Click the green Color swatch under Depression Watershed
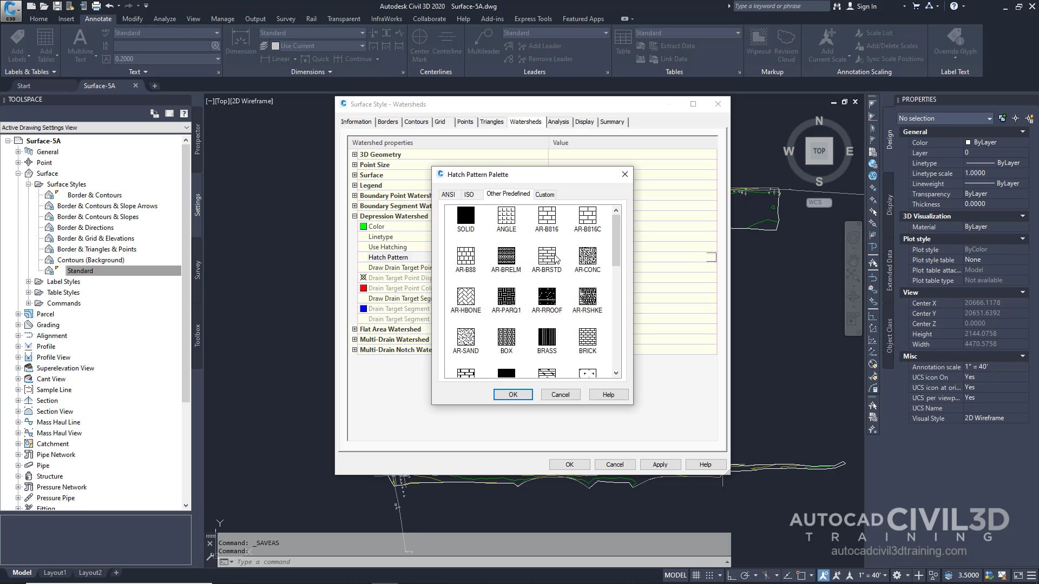The height and width of the screenshot is (584, 1039). [363, 226]
